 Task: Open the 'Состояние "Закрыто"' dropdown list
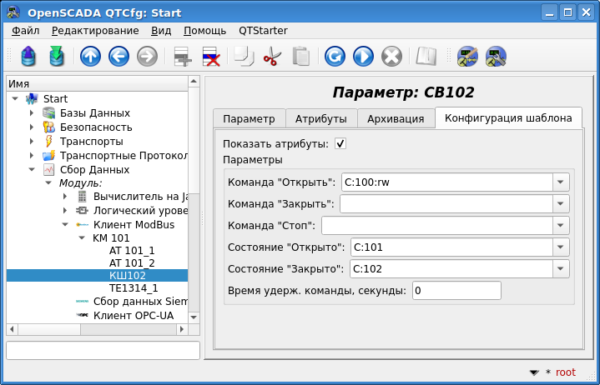point(560,269)
